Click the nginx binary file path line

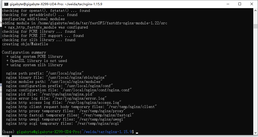(x=56, y=77)
